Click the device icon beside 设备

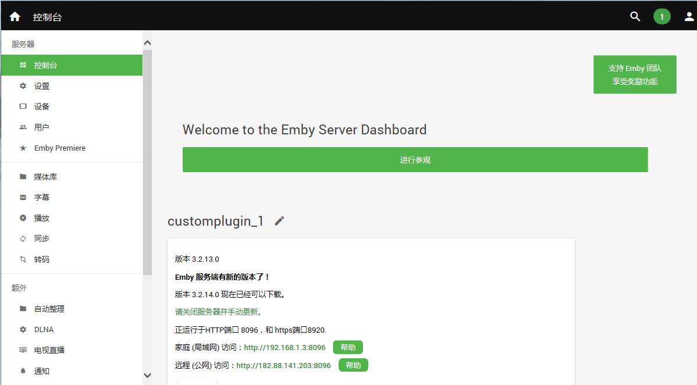[x=23, y=106]
